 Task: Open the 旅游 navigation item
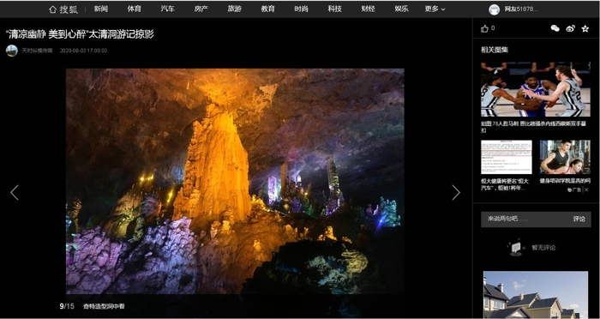click(x=235, y=9)
